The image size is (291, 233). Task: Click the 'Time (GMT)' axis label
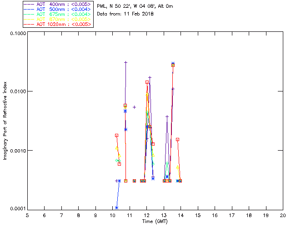pyautogui.click(x=155, y=222)
